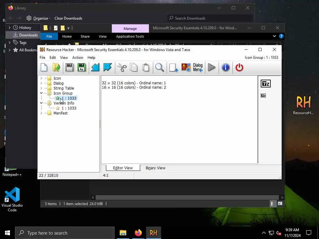Compile script with the gray play icon
The height and width of the screenshot is (239, 319).
pos(212,68)
